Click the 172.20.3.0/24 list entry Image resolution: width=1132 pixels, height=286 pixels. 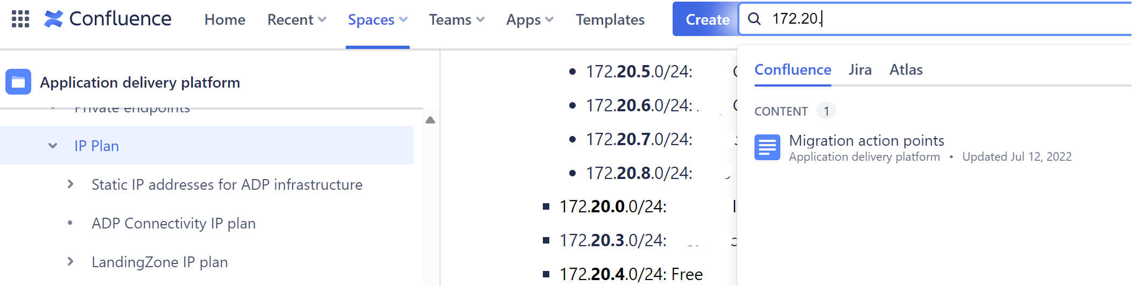click(x=613, y=240)
